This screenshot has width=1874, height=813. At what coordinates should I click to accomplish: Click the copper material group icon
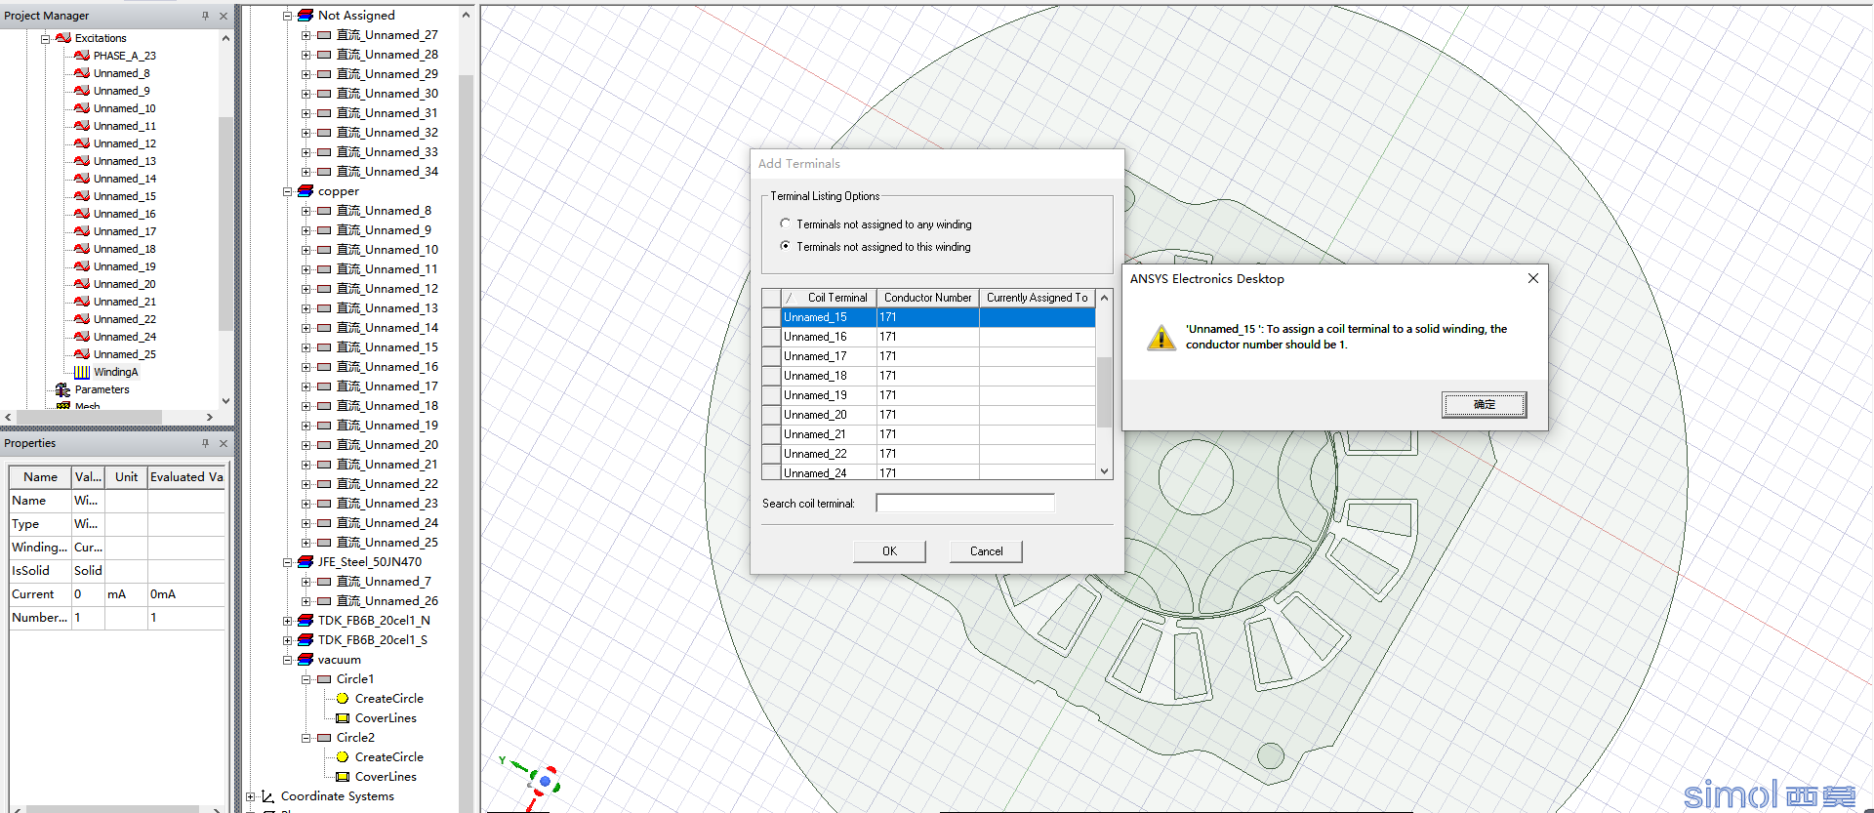(306, 191)
